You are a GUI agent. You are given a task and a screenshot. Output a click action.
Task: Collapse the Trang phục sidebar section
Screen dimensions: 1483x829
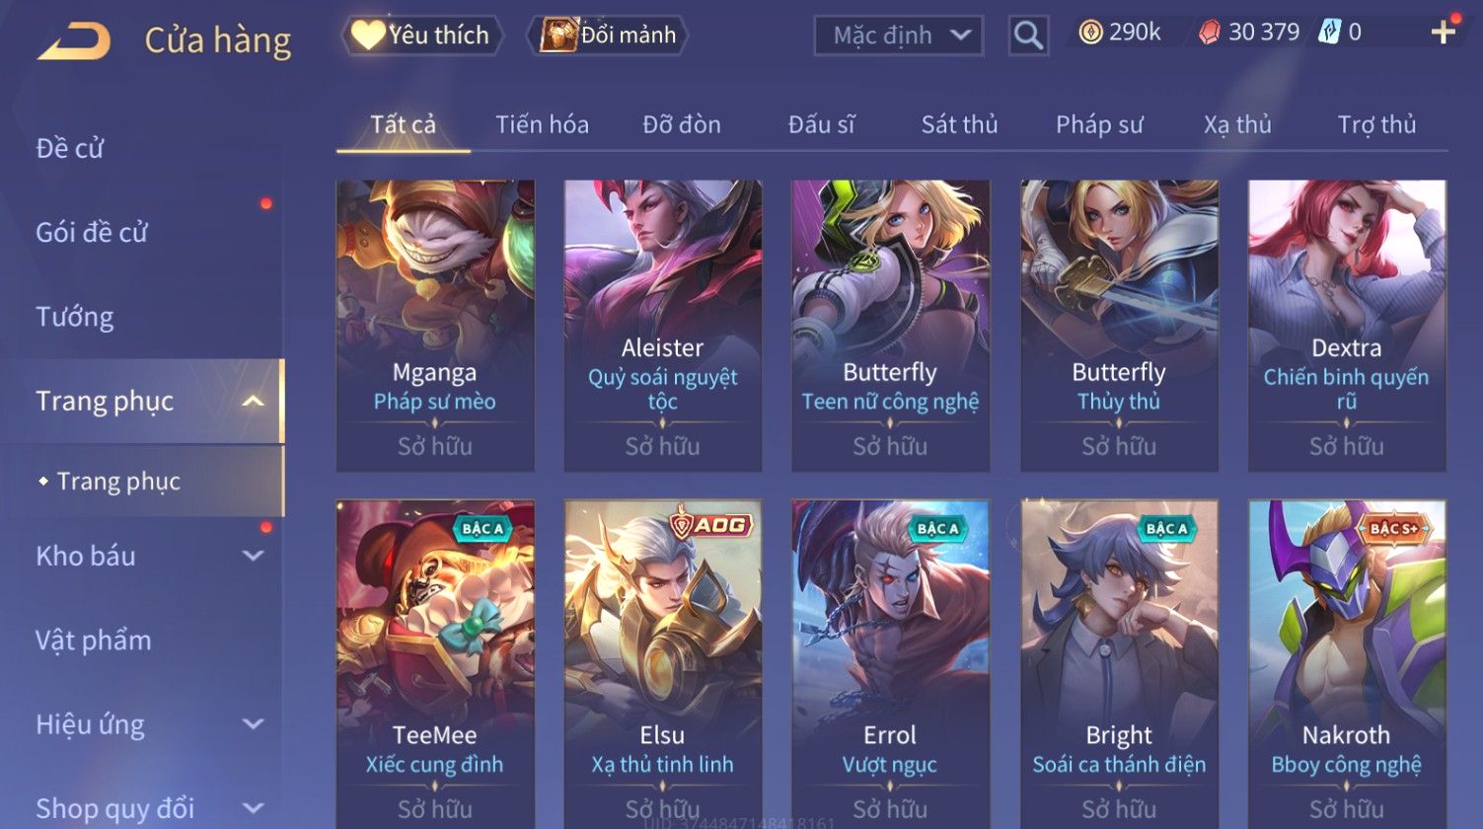tap(254, 401)
